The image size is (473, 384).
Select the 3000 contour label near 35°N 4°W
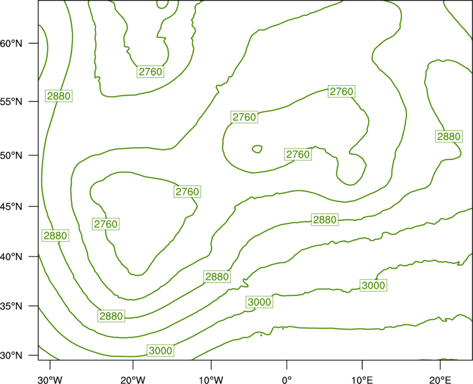coord(260,302)
